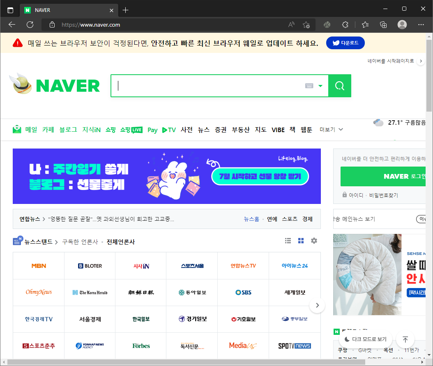
Task: Open the 지도 map link
Action: [x=260, y=130]
